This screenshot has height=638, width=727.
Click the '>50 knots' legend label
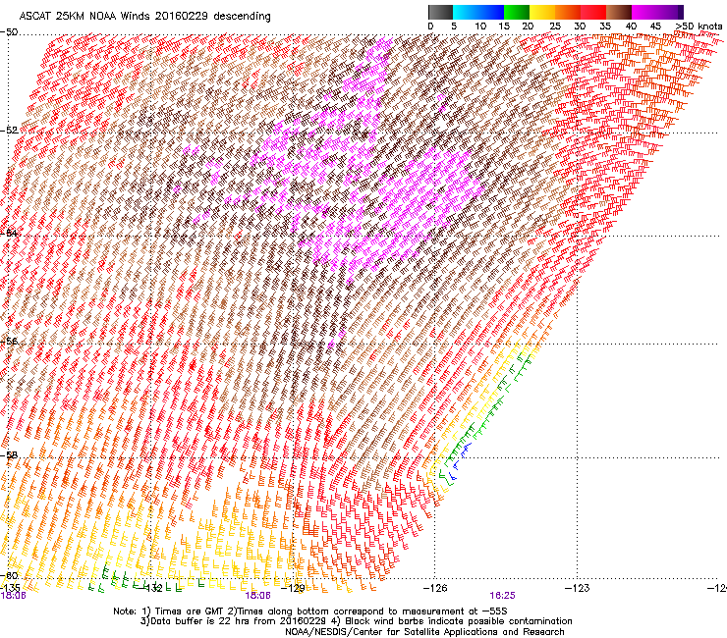[x=699, y=27]
